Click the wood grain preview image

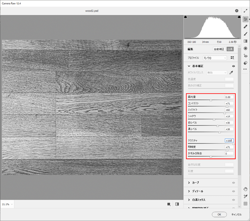pyautogui.click(x=92, y=107)
